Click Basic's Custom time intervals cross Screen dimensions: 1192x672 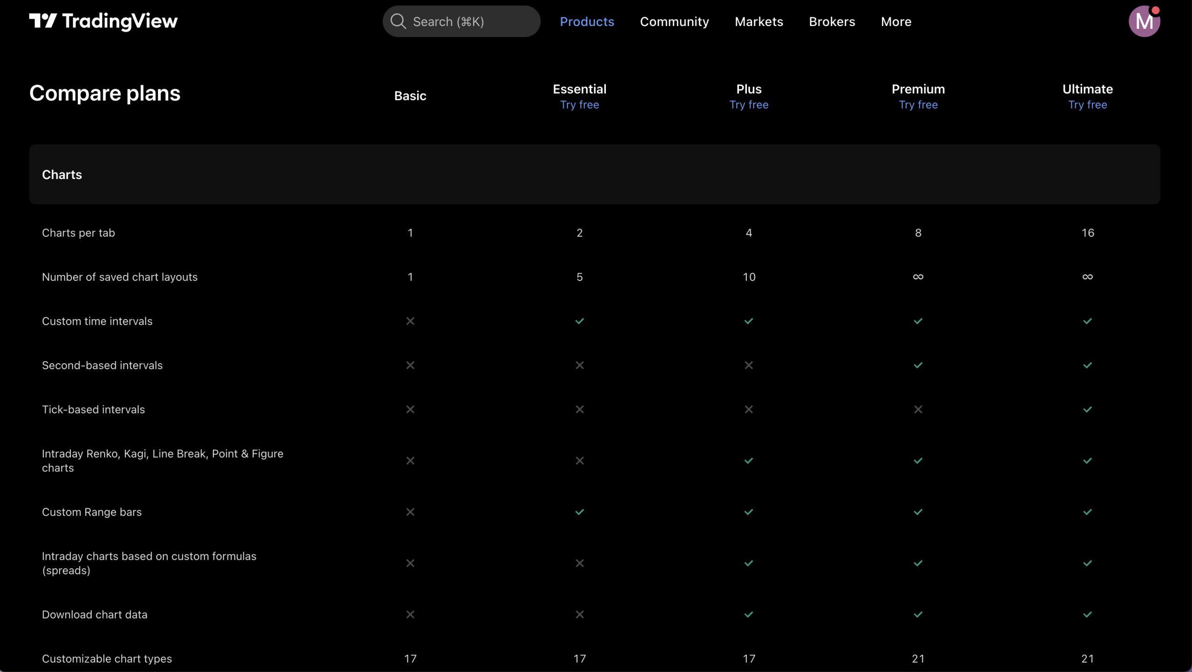(410, 321)
